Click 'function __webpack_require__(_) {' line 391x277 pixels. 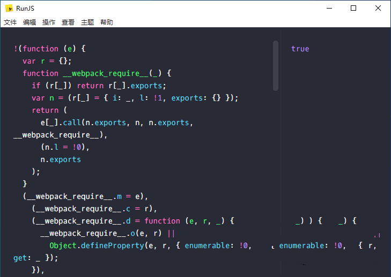coord(97,73)
